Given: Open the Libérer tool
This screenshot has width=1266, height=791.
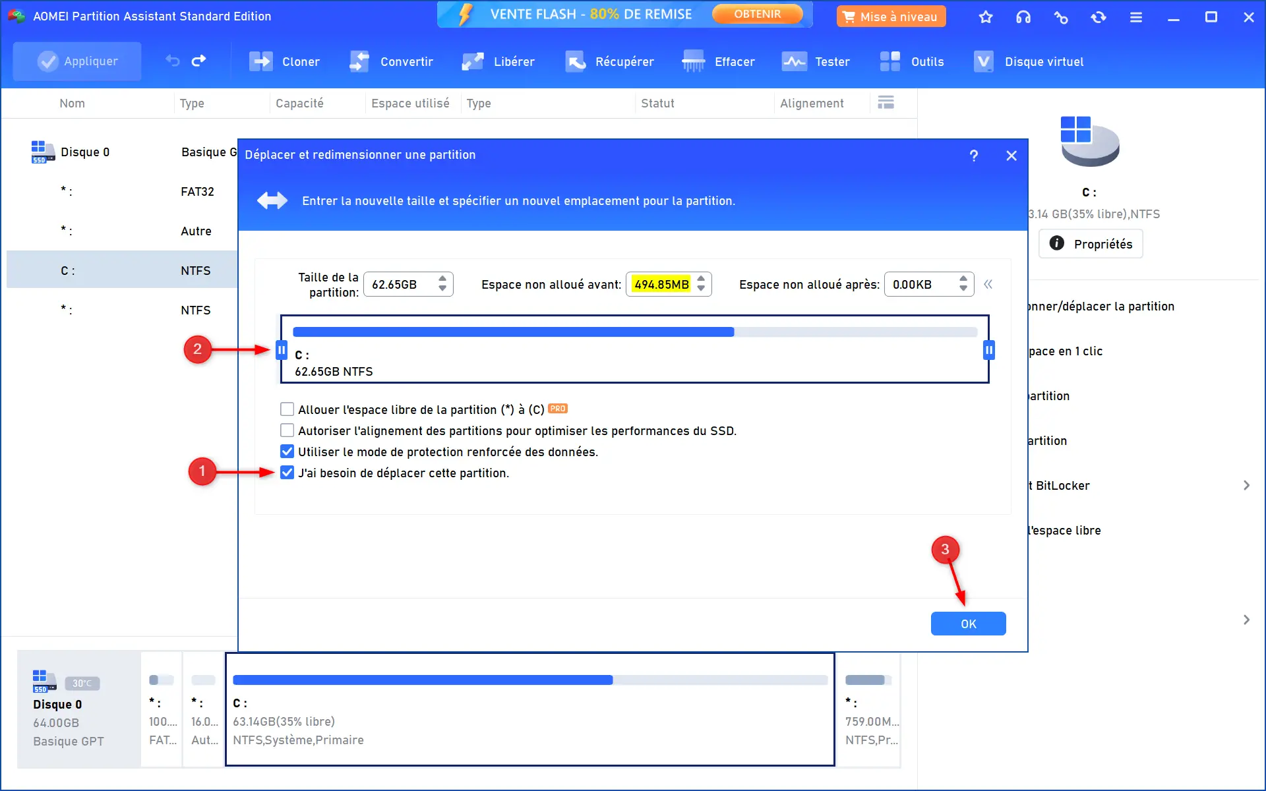Looking at the screenshot, I should click(x=498, y=61).
